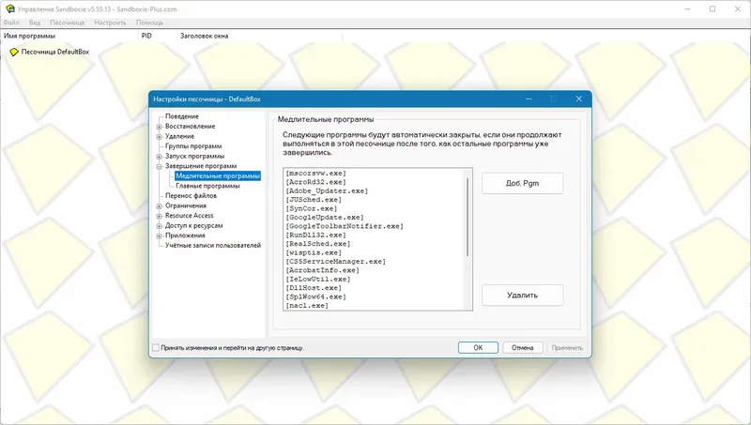Click the Доб. Pgm button
Viewport: 751px width, 425px height.
[x=523, y=183]
